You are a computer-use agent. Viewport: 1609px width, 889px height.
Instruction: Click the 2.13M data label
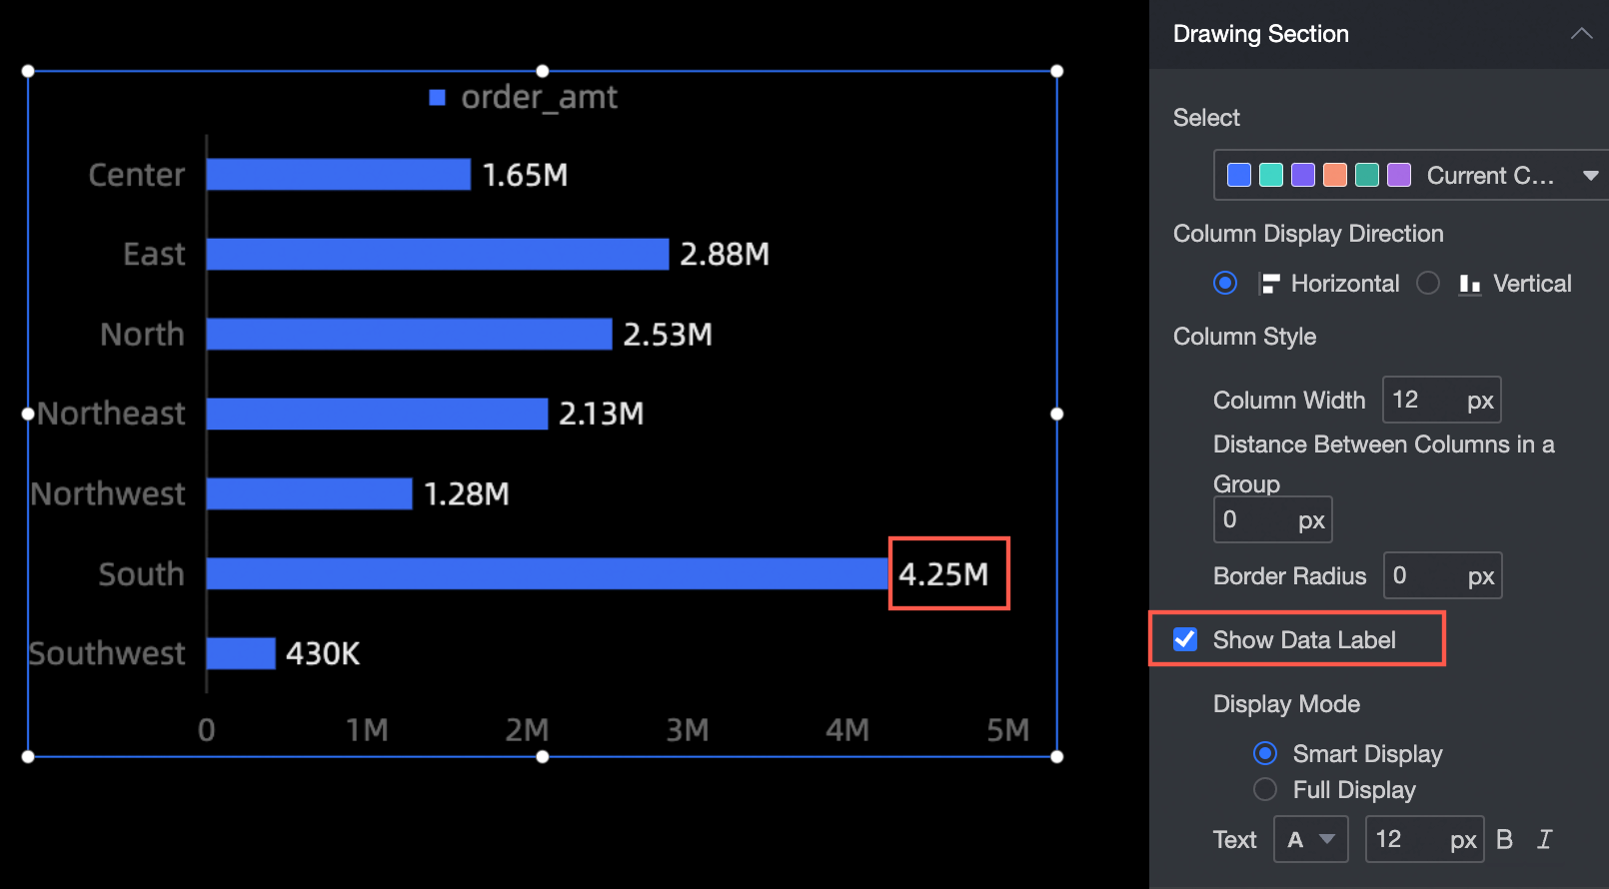(x=602, y=414)
